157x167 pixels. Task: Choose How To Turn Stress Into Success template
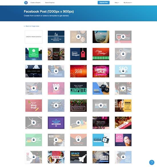pos(56,123)
